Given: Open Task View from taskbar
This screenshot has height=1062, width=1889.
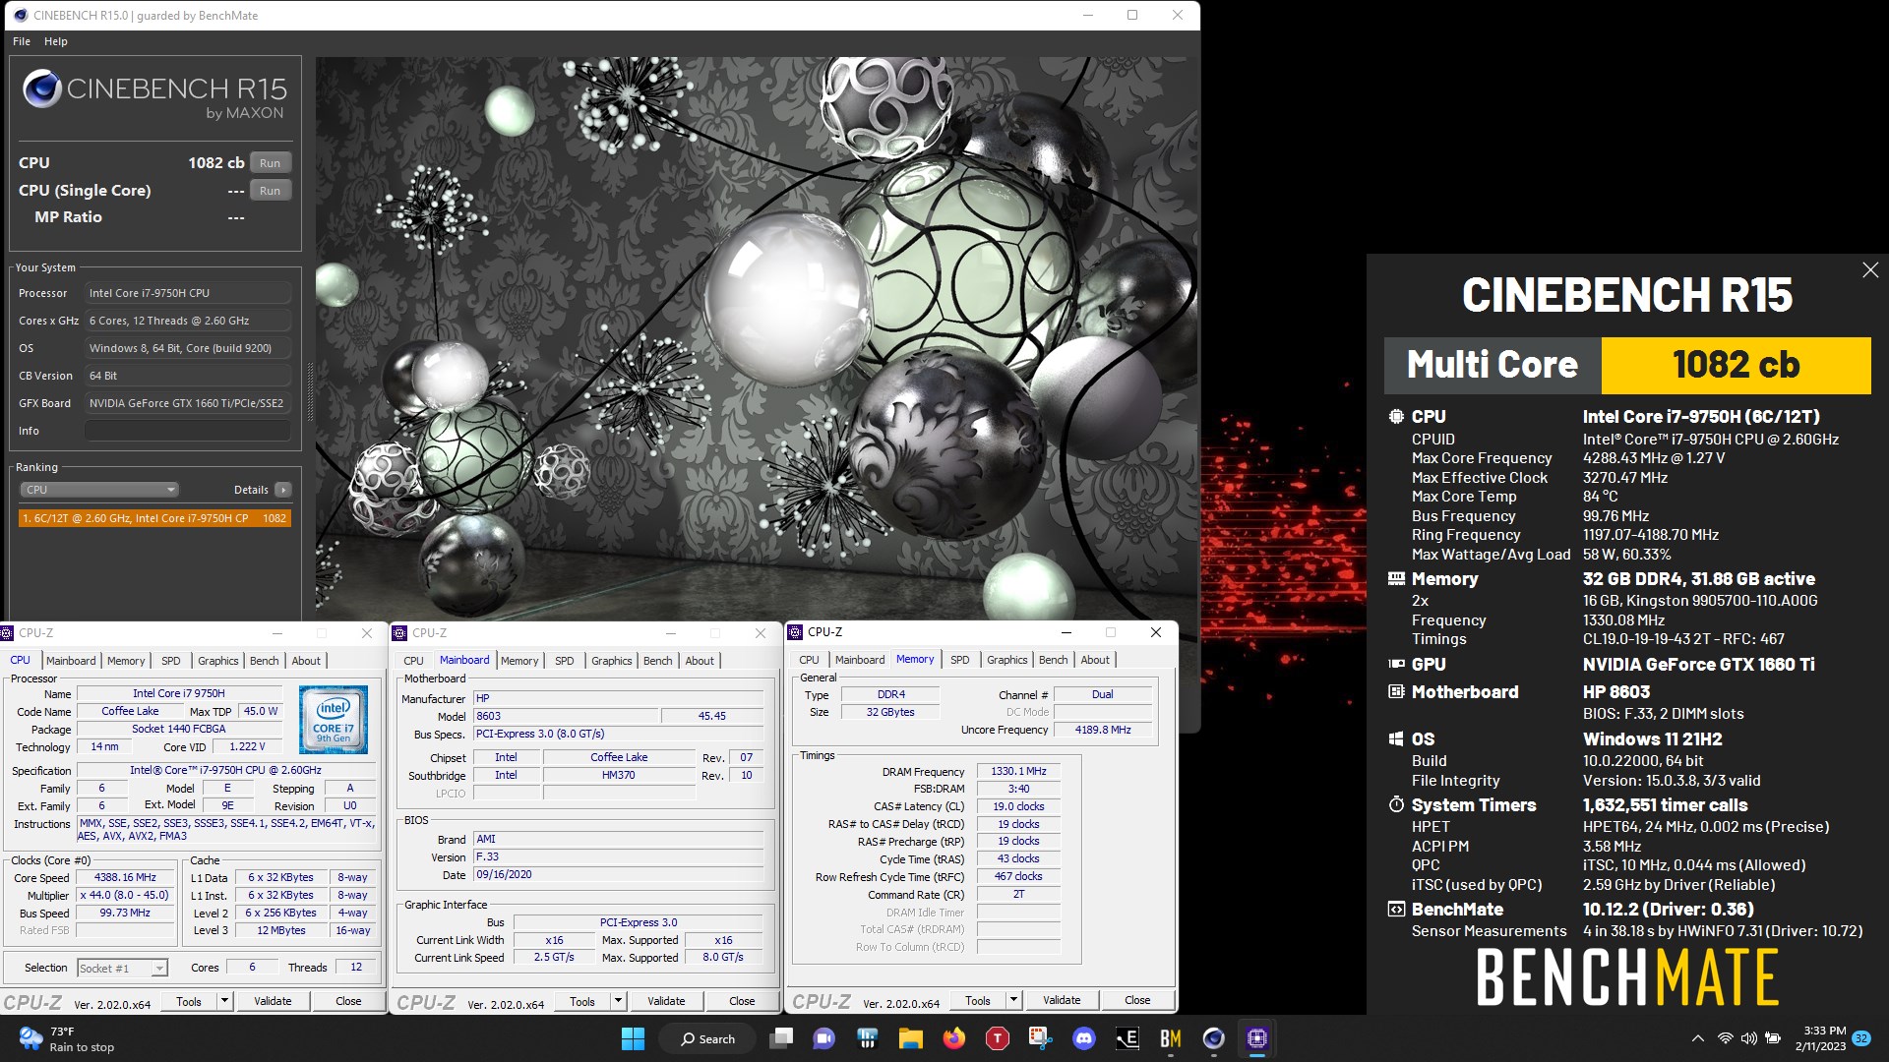Looking at the screenshot, I should [782, 1039].
